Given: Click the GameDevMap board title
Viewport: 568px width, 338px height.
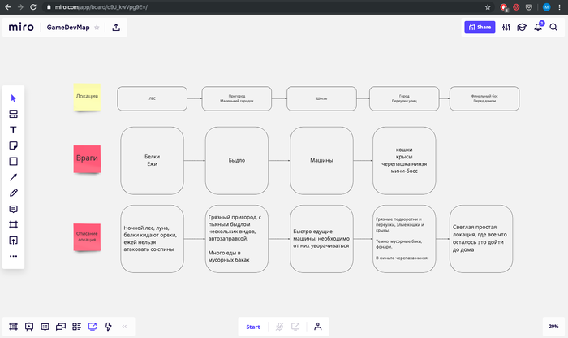Looking at the screenshot, I should (68, 27).
